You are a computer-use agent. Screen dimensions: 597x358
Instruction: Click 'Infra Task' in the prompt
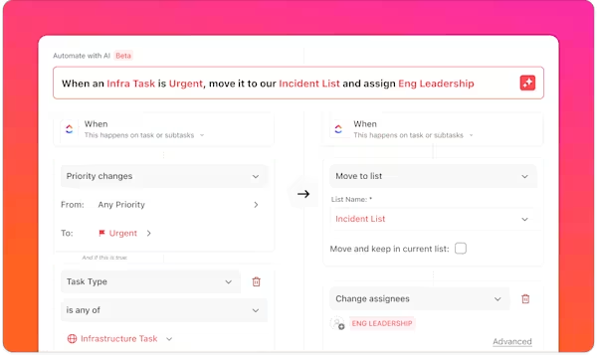pos(131,84)
